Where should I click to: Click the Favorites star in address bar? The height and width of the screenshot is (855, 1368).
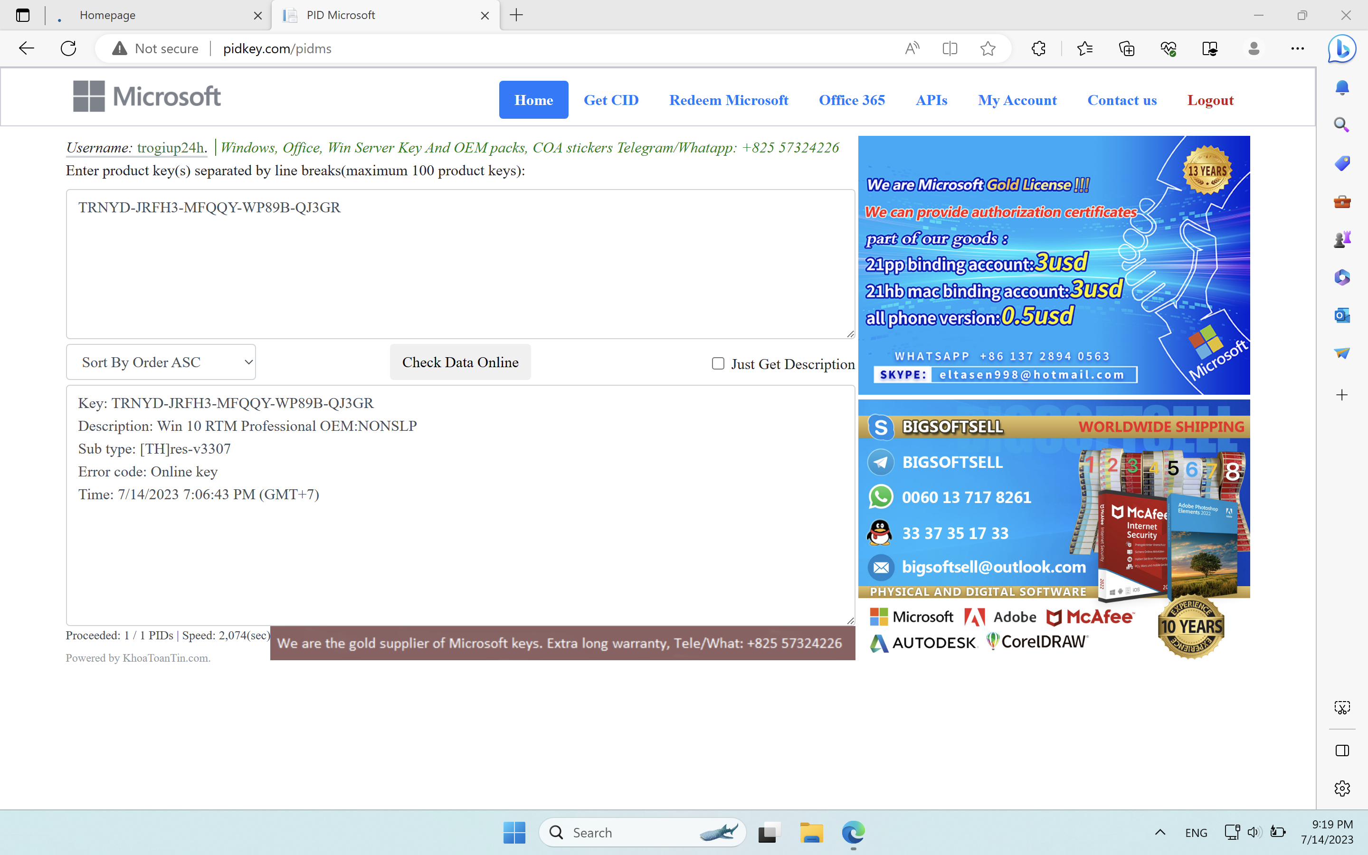pos(988,48)
